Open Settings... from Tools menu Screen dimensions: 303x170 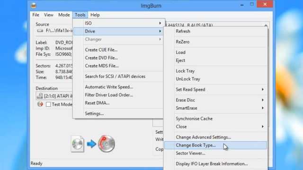click(94, 113)
